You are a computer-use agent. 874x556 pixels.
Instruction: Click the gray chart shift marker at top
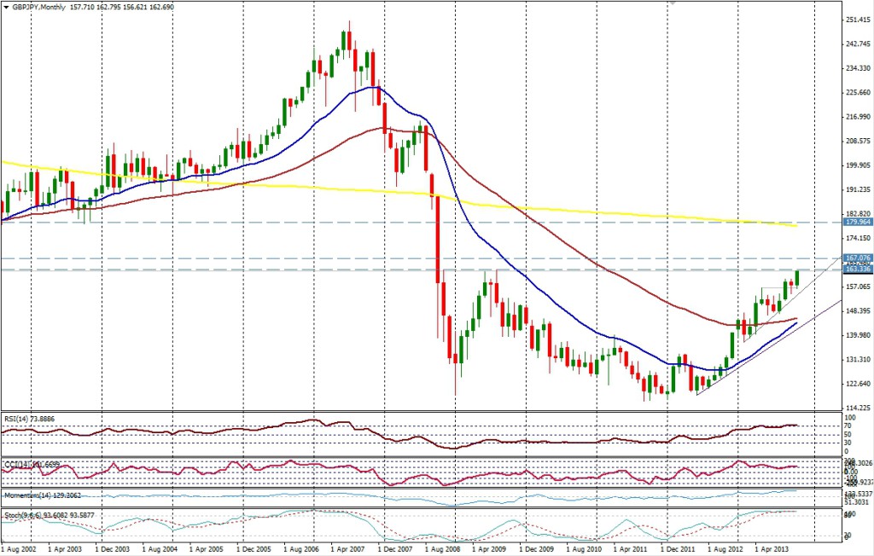(x=674, y=4)
